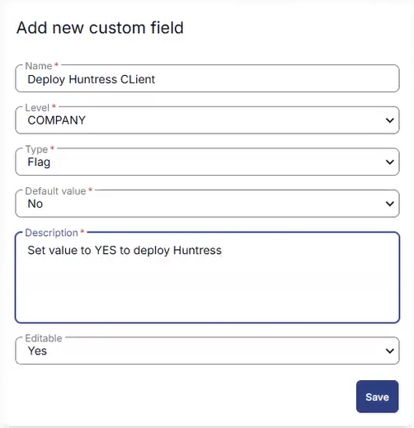Open the Type dropdown showing Flag
This screenshot has width=414, height=428.
pos(207,162)
